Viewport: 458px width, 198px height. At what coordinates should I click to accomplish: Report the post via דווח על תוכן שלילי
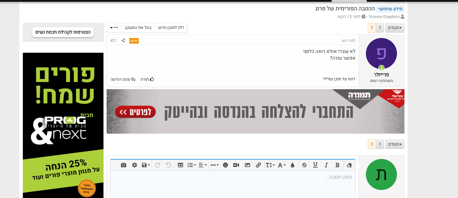point(339,79)
